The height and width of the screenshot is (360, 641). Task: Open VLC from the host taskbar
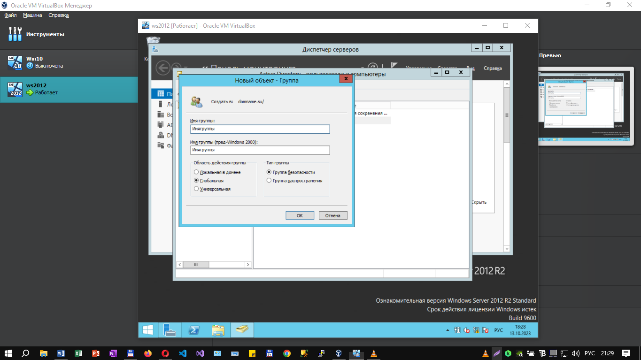point(374,353)
